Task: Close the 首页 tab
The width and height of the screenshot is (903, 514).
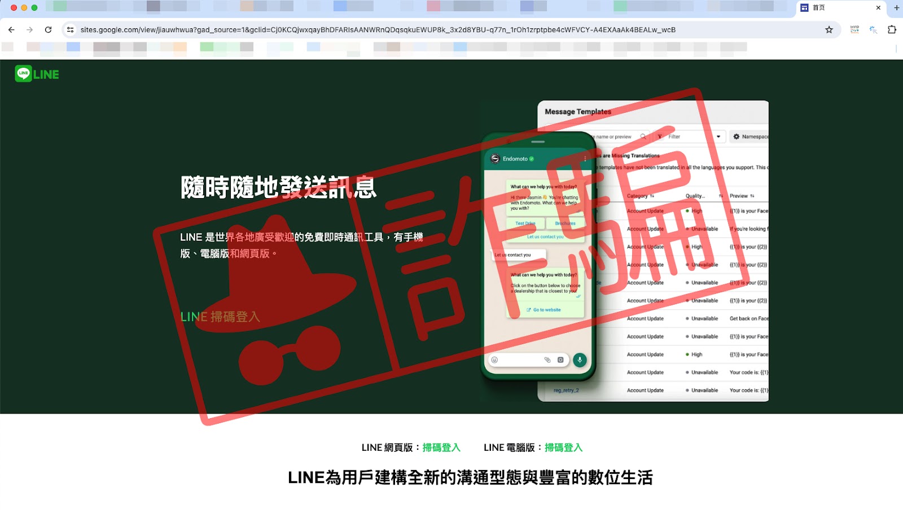Action: pyautogui.click(x=878, y=8)
